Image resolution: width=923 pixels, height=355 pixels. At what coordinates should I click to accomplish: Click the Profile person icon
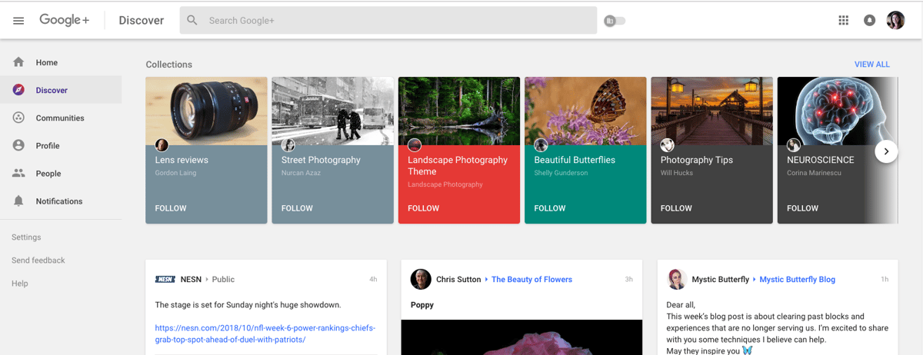18,145
